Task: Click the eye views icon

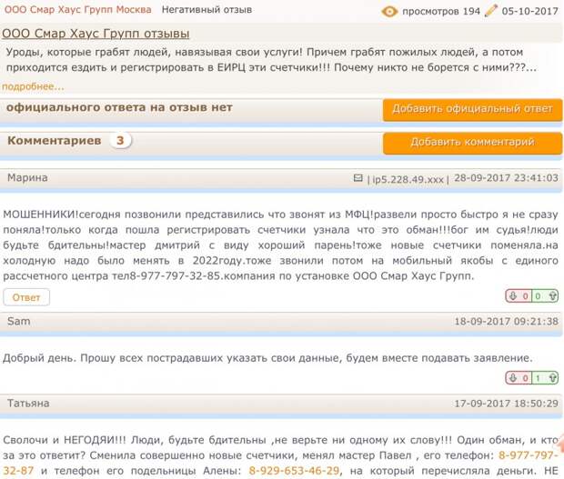Action: click(x=389, y=12)
